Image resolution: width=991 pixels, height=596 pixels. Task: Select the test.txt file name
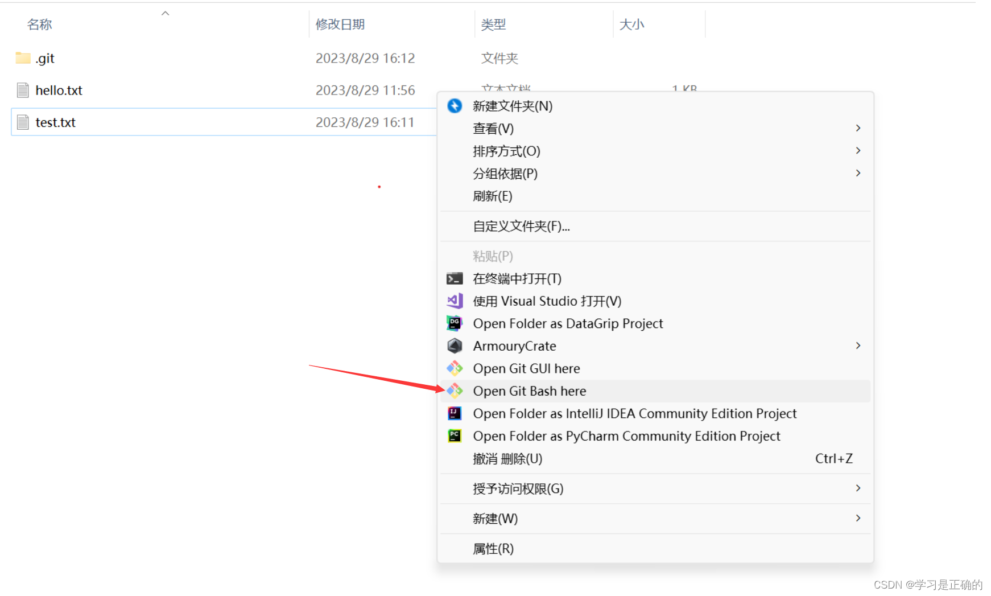(55, 122)
